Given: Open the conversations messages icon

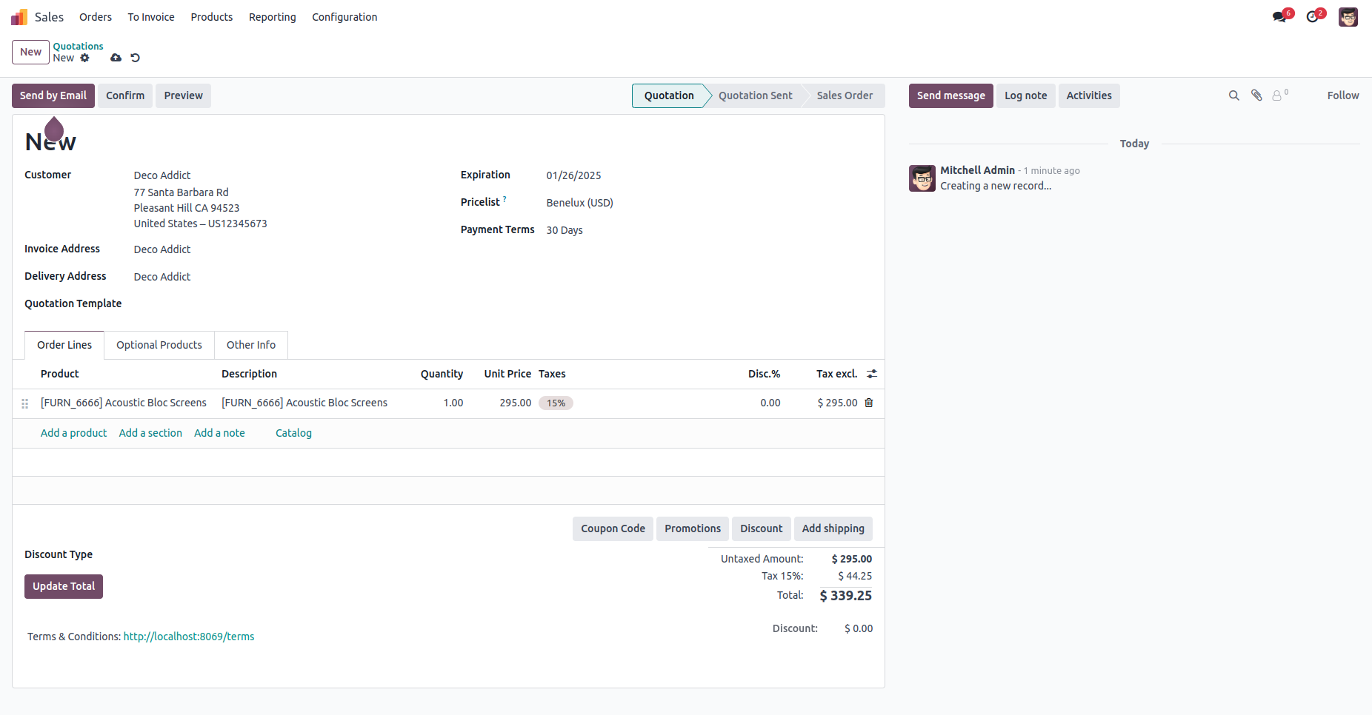Looking at the screenshot, I should [1279, 16].
